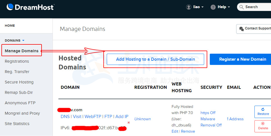The image size is (271, 136).
Task: Click the https Off security link
Action: coord(208,113)
